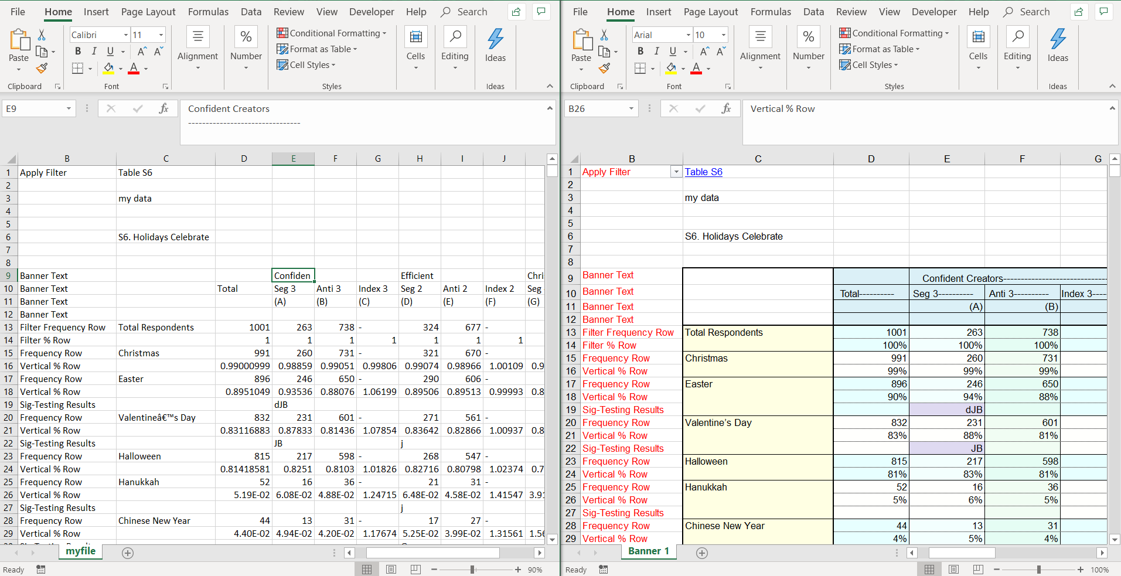Collapse ribbon in left window
This screenshot has width=1121, height=576.
tap(550, 86)
